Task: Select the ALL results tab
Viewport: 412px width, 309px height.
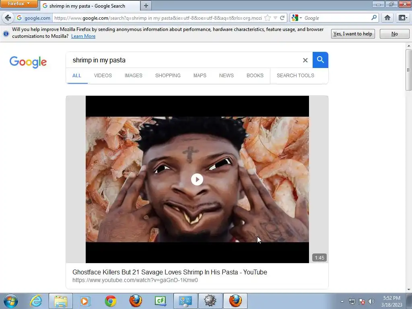Action: (77, 76)
